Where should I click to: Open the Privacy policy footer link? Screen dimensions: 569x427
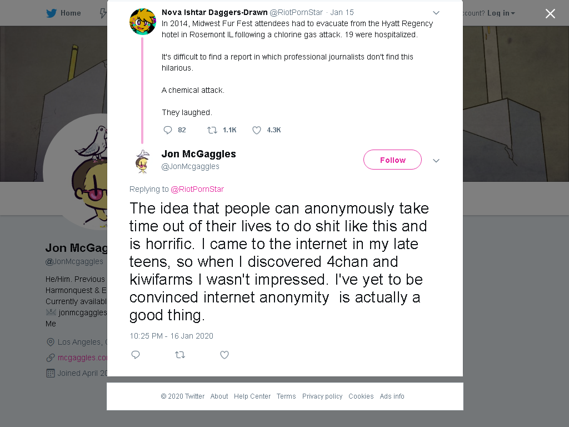point(322,396)
